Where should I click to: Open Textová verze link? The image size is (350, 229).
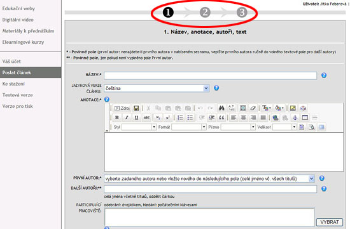[17, 95]
